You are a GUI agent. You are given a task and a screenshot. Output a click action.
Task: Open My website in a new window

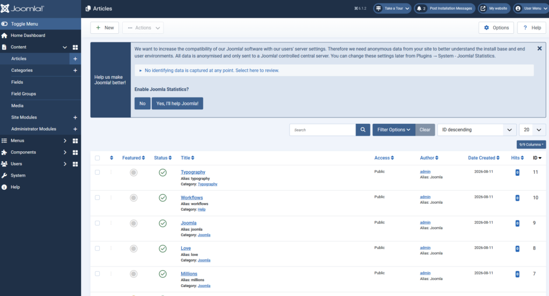[494, 9]
